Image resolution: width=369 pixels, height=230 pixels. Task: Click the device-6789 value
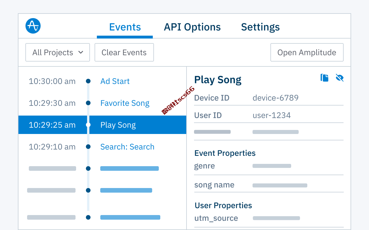pos(276,98)
